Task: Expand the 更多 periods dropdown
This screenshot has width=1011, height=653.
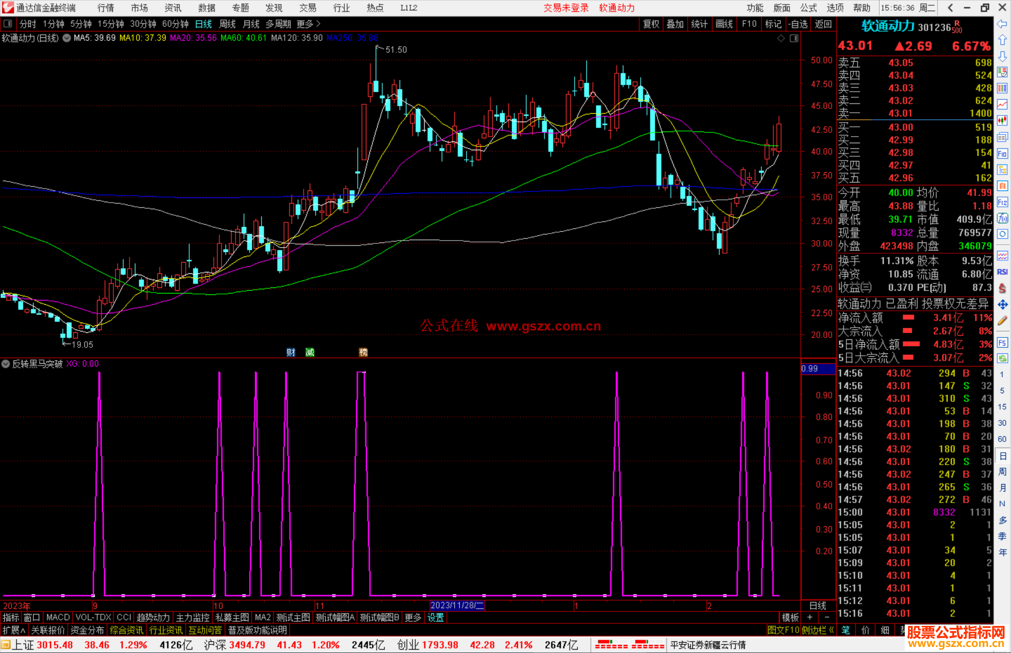Action: coord(308,24)
